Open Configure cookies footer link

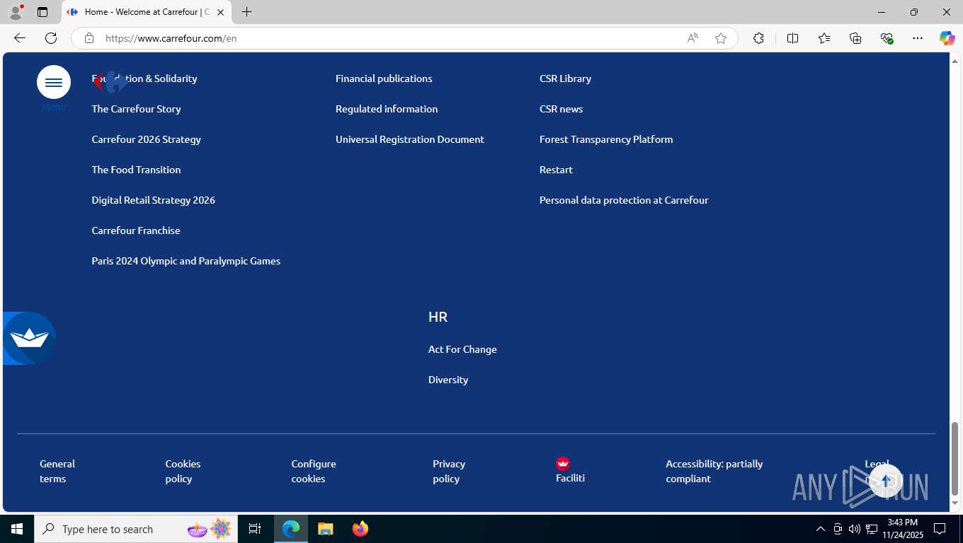click(314, 471)
